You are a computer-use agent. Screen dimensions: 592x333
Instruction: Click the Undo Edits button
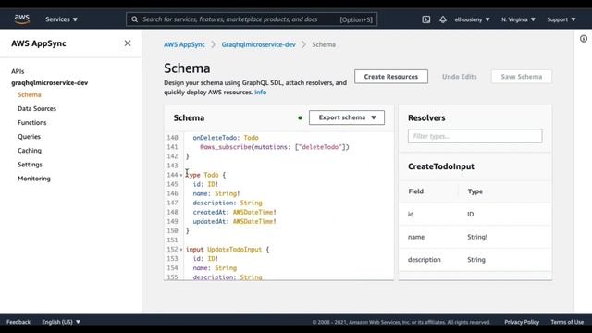460,77
